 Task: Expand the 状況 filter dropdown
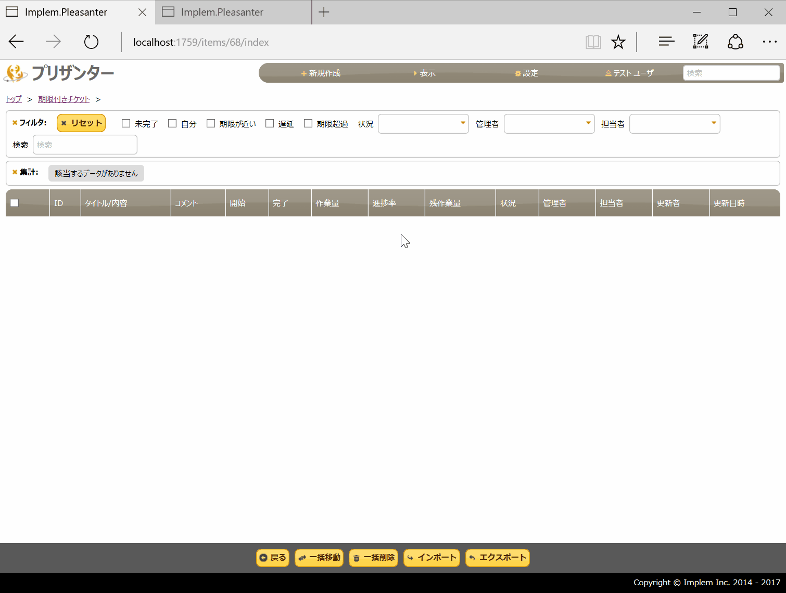[x=423, y=124]
